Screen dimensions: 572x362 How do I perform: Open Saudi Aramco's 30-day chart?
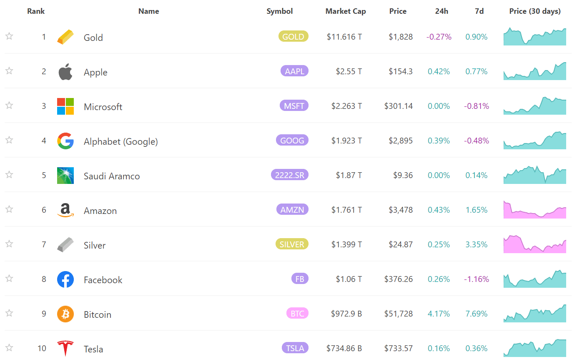[x=535, y=175]
